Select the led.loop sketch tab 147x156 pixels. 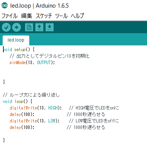(x=16, y=40)
